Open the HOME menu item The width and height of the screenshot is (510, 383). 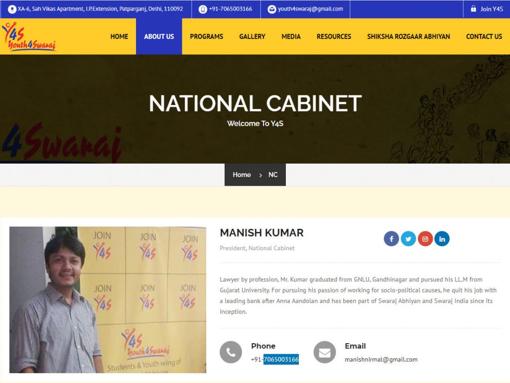(119, 36)
